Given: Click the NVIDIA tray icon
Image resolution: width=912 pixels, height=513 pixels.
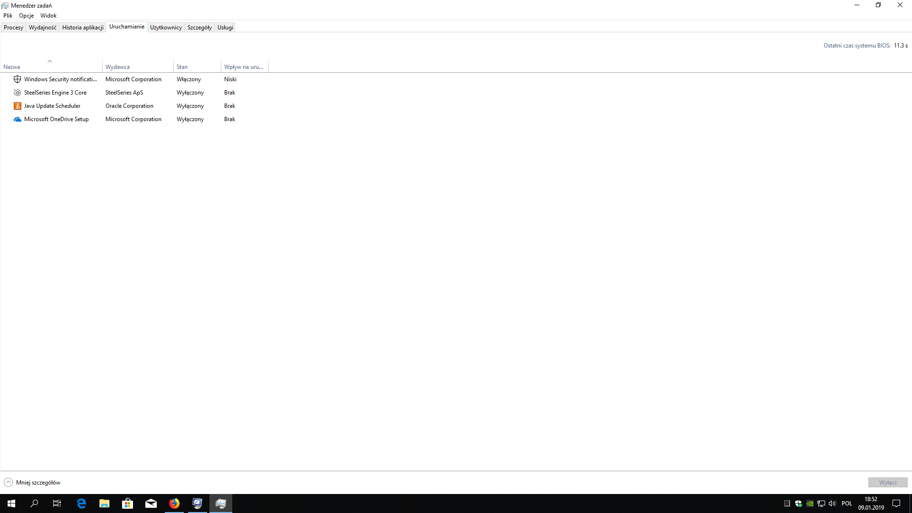Looking at the screenshot, I should [x=810, y=503].
